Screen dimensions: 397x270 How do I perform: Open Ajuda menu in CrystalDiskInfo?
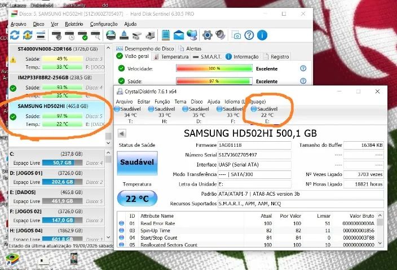click(213, 102)
